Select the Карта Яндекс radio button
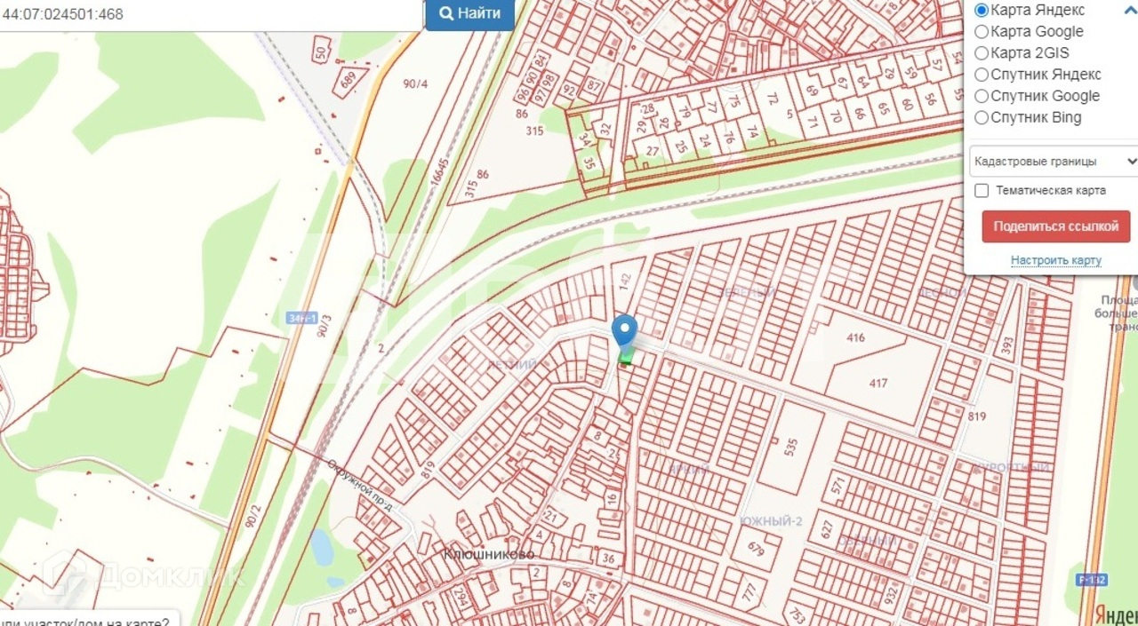The width and height of the screenshot is (1138, 626). 982,11
